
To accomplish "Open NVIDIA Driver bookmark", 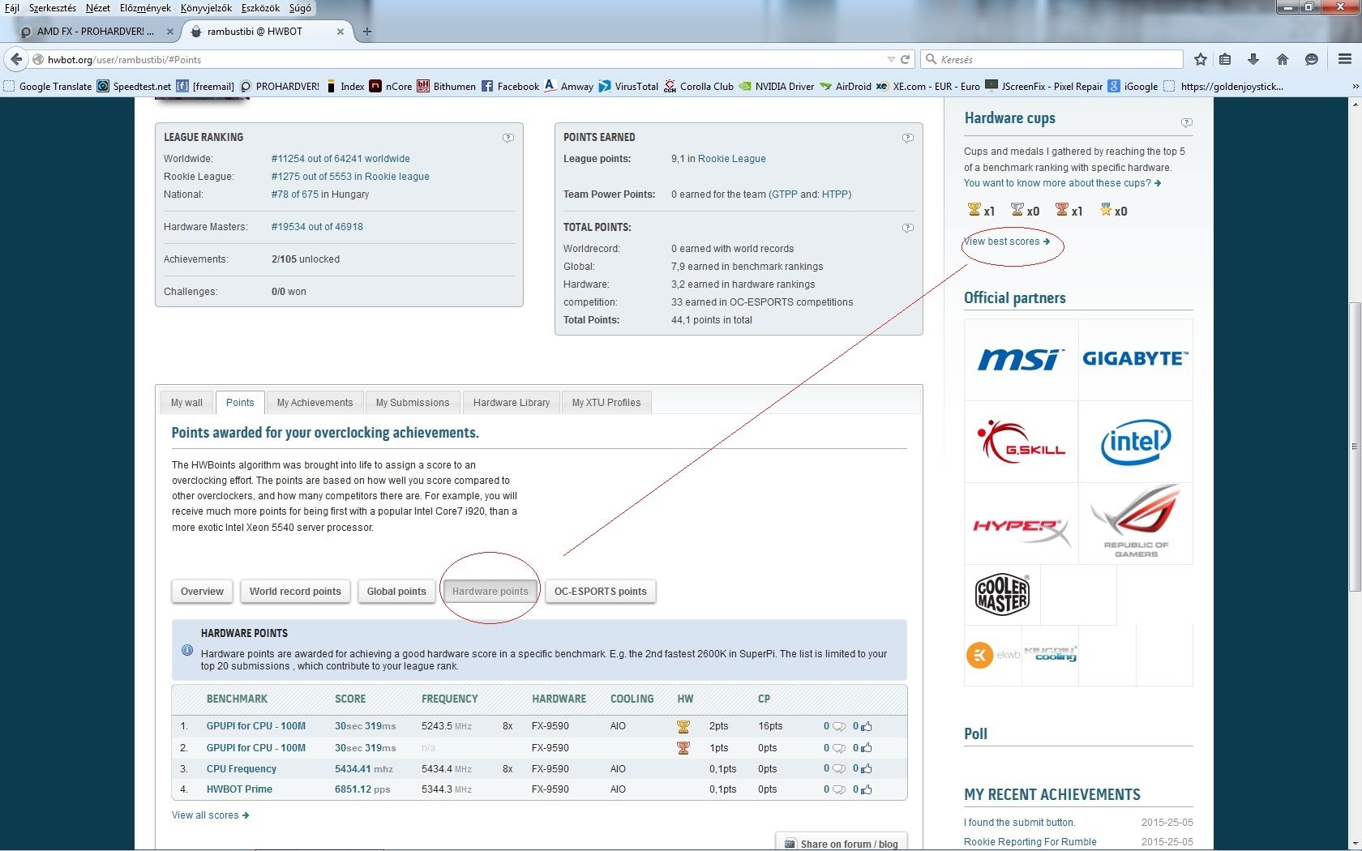I will point(777,86).
